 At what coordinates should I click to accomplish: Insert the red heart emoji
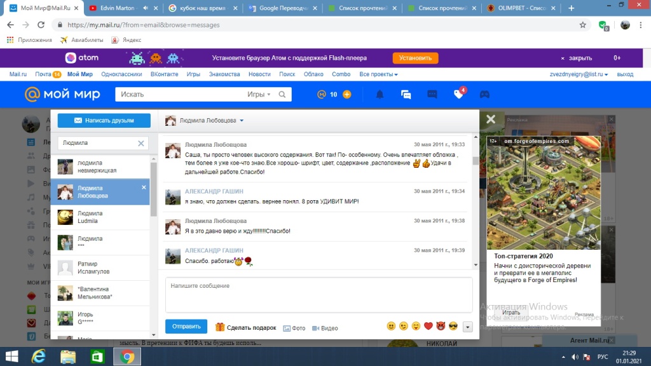428,327
